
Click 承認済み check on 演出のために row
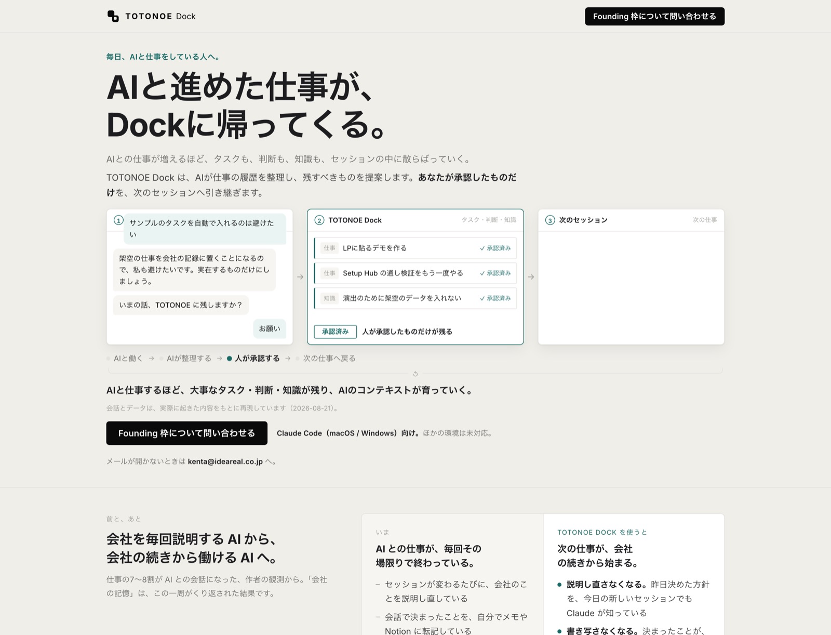point(495,298)
